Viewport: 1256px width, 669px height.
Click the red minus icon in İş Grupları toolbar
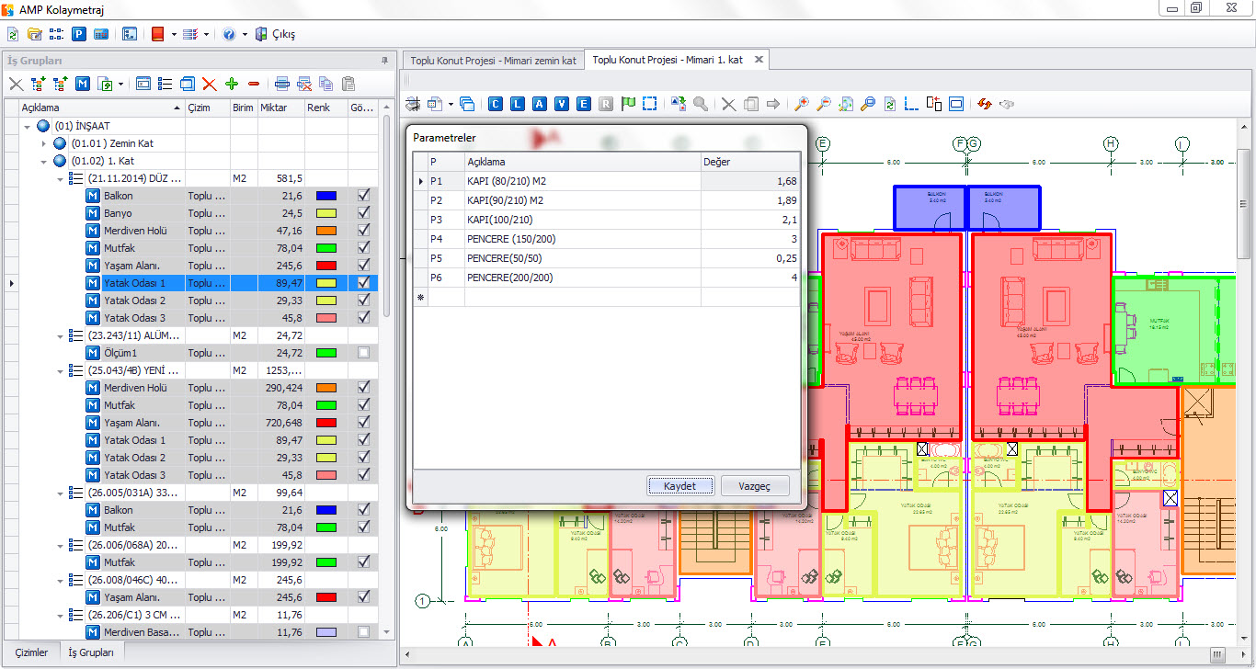[x=254, y=84]
